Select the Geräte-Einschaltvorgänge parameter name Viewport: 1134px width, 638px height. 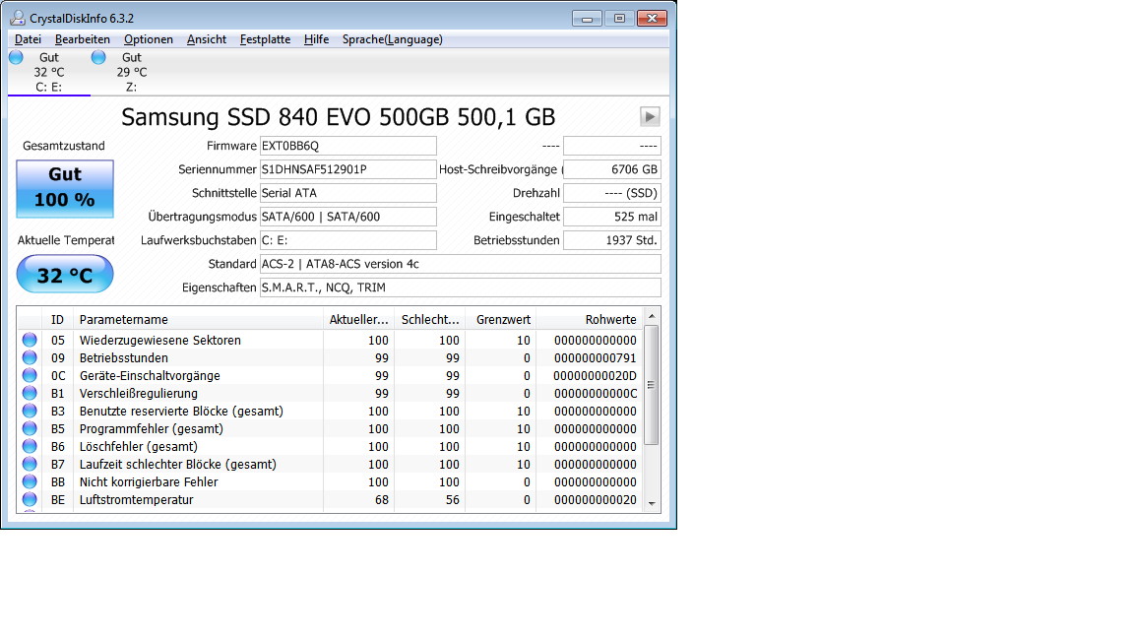[150, 375]
